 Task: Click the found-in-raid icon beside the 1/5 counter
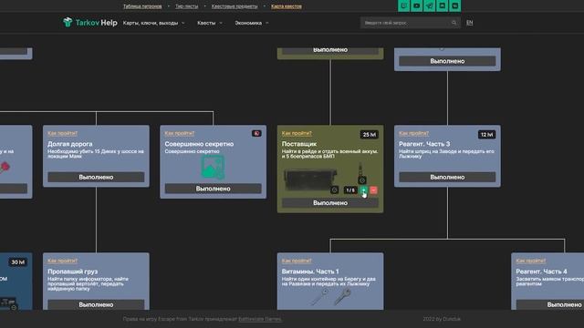pos(335,190)
